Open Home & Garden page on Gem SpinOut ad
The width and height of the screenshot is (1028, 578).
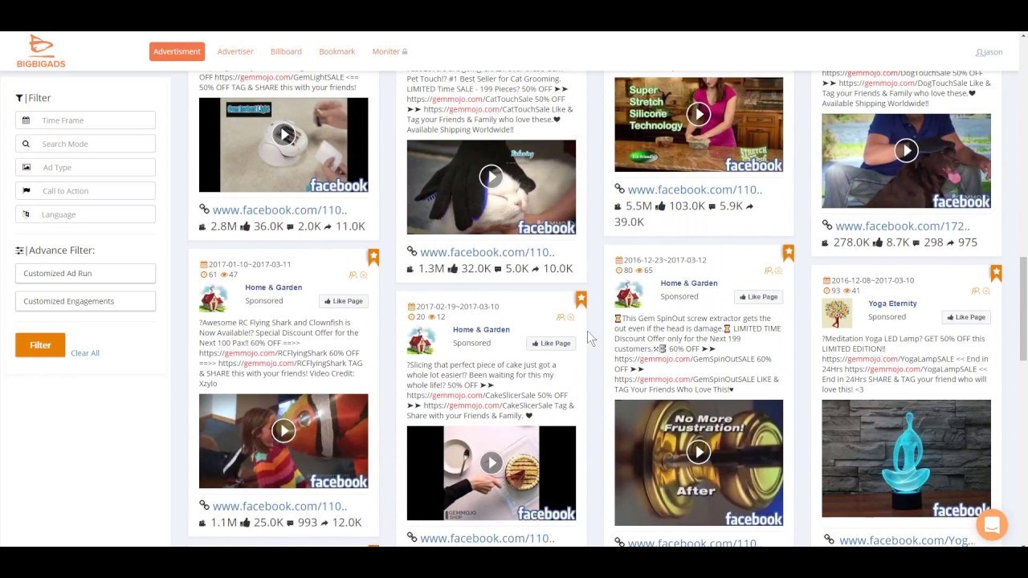click(x=689, y=283)
